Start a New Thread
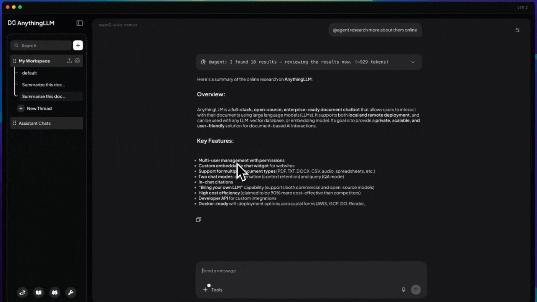Screen dimensions: 537x302 pyautogui.click(x=35, y=109)
